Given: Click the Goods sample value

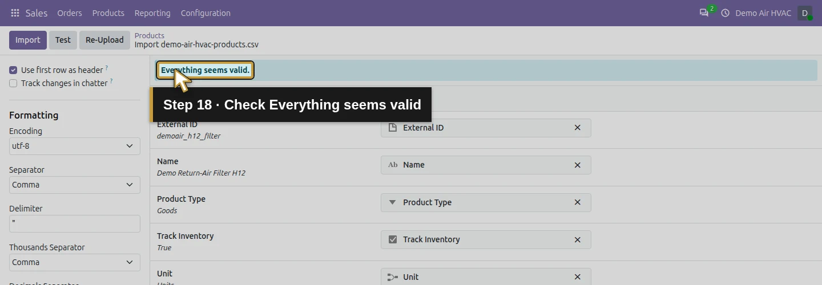Looking at the screenshot, I should [x=167, y=210].
